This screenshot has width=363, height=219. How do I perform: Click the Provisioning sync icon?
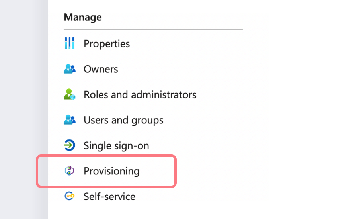coord(70,171)
